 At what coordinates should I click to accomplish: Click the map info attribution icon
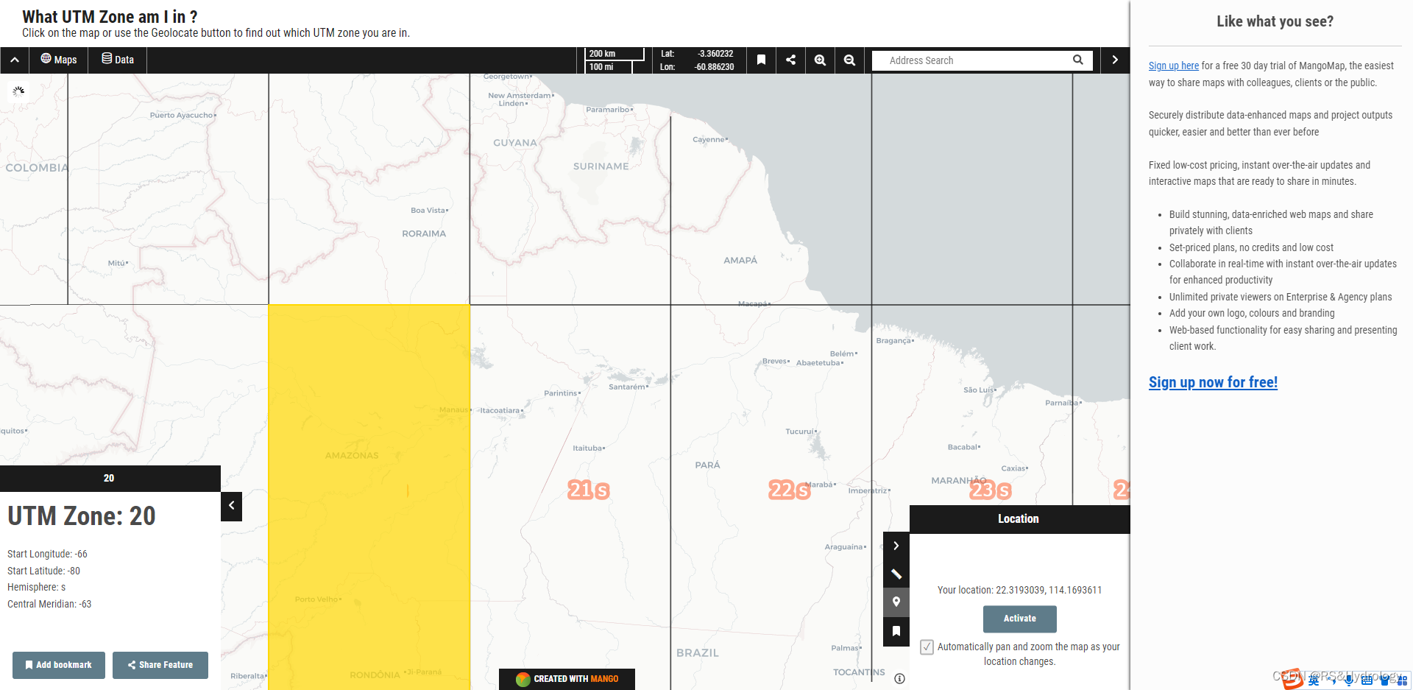pyautogui.click(x=899, y=678)
